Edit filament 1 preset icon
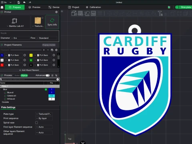This screenshot has height=144, width=192. [x=25, y=55]
